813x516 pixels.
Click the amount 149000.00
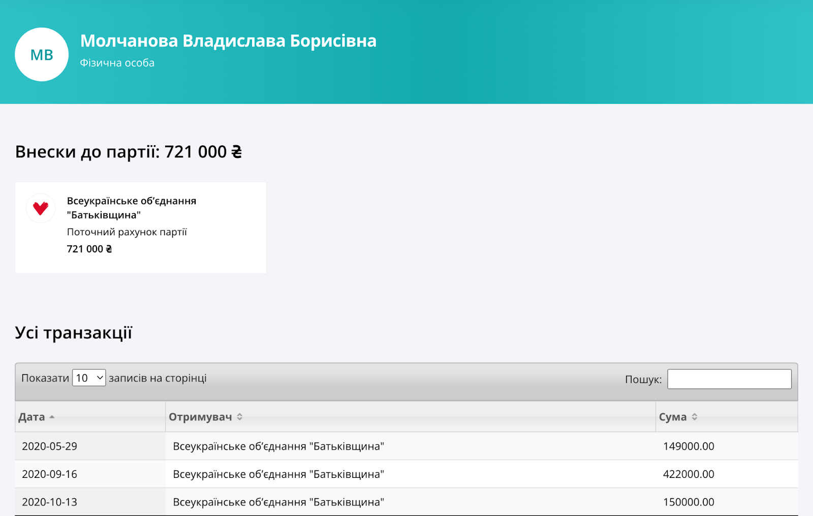click(x=689, y=446)
